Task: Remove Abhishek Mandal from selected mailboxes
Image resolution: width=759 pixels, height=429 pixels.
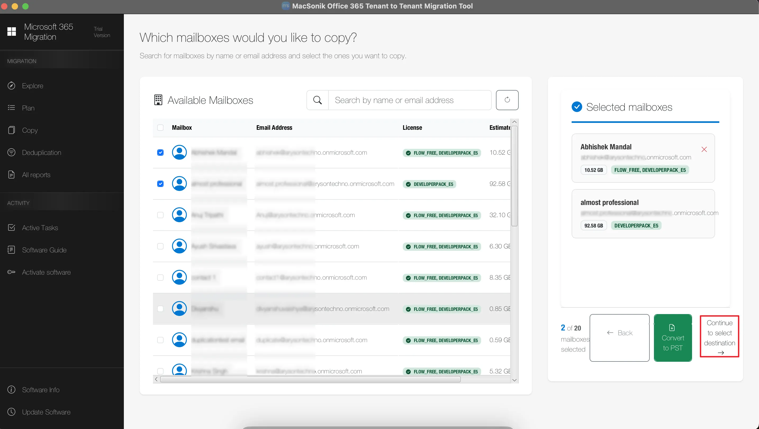Action: click(x=704, y=149)
